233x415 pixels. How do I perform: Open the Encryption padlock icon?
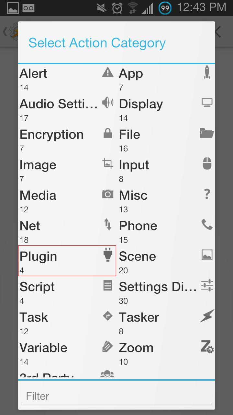pos(107,133)
